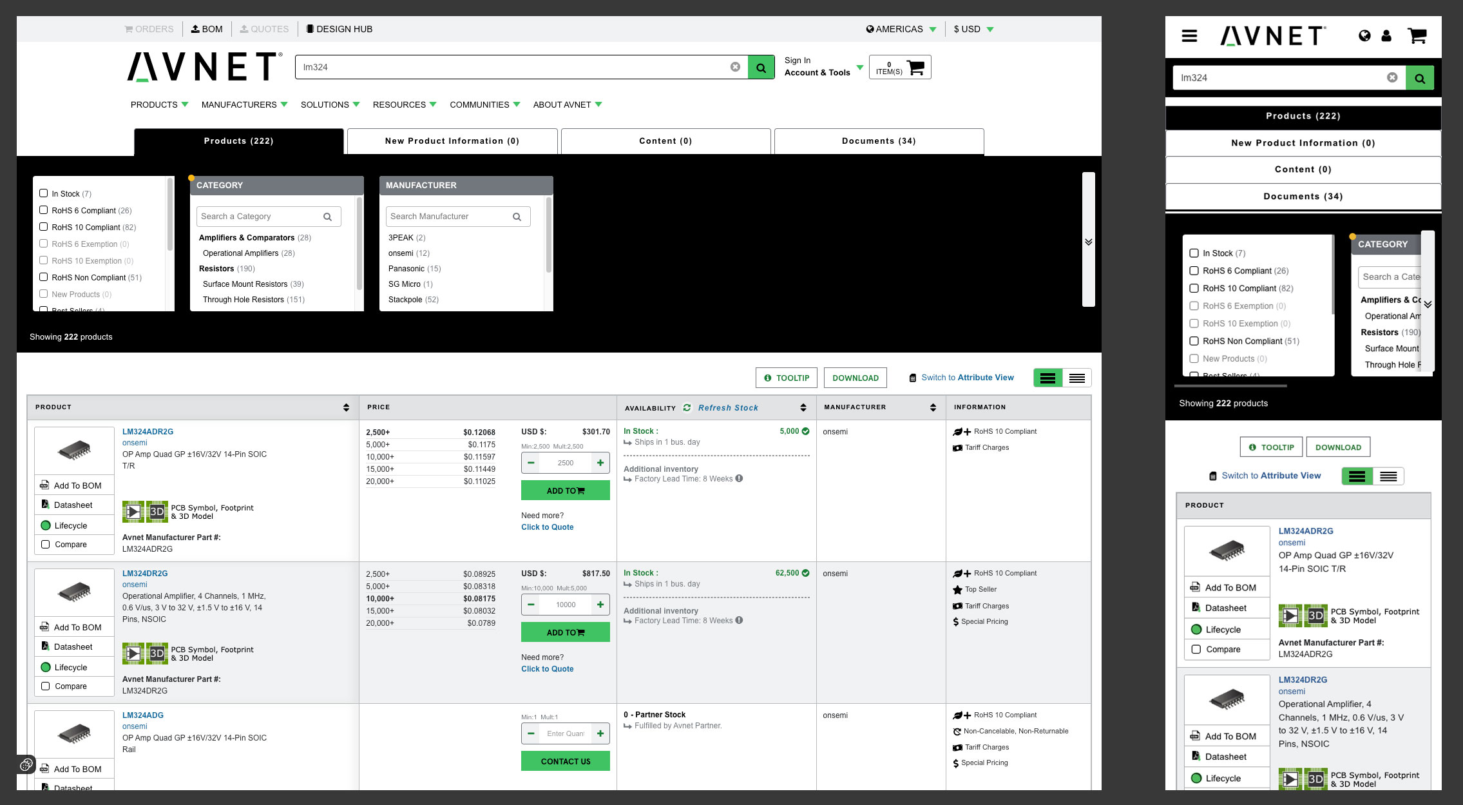Viewport: 1463px width, 805px height.
Task: Click the Refresh Stock icon in the Availability header
Action: [x=687, y=407]
